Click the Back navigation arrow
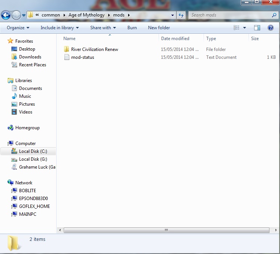 click(x=6, y=15)
